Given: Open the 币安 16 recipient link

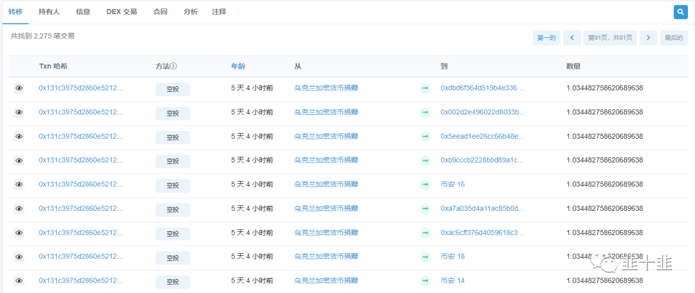Looking at the screenshot, I should [x=452, y=184].
